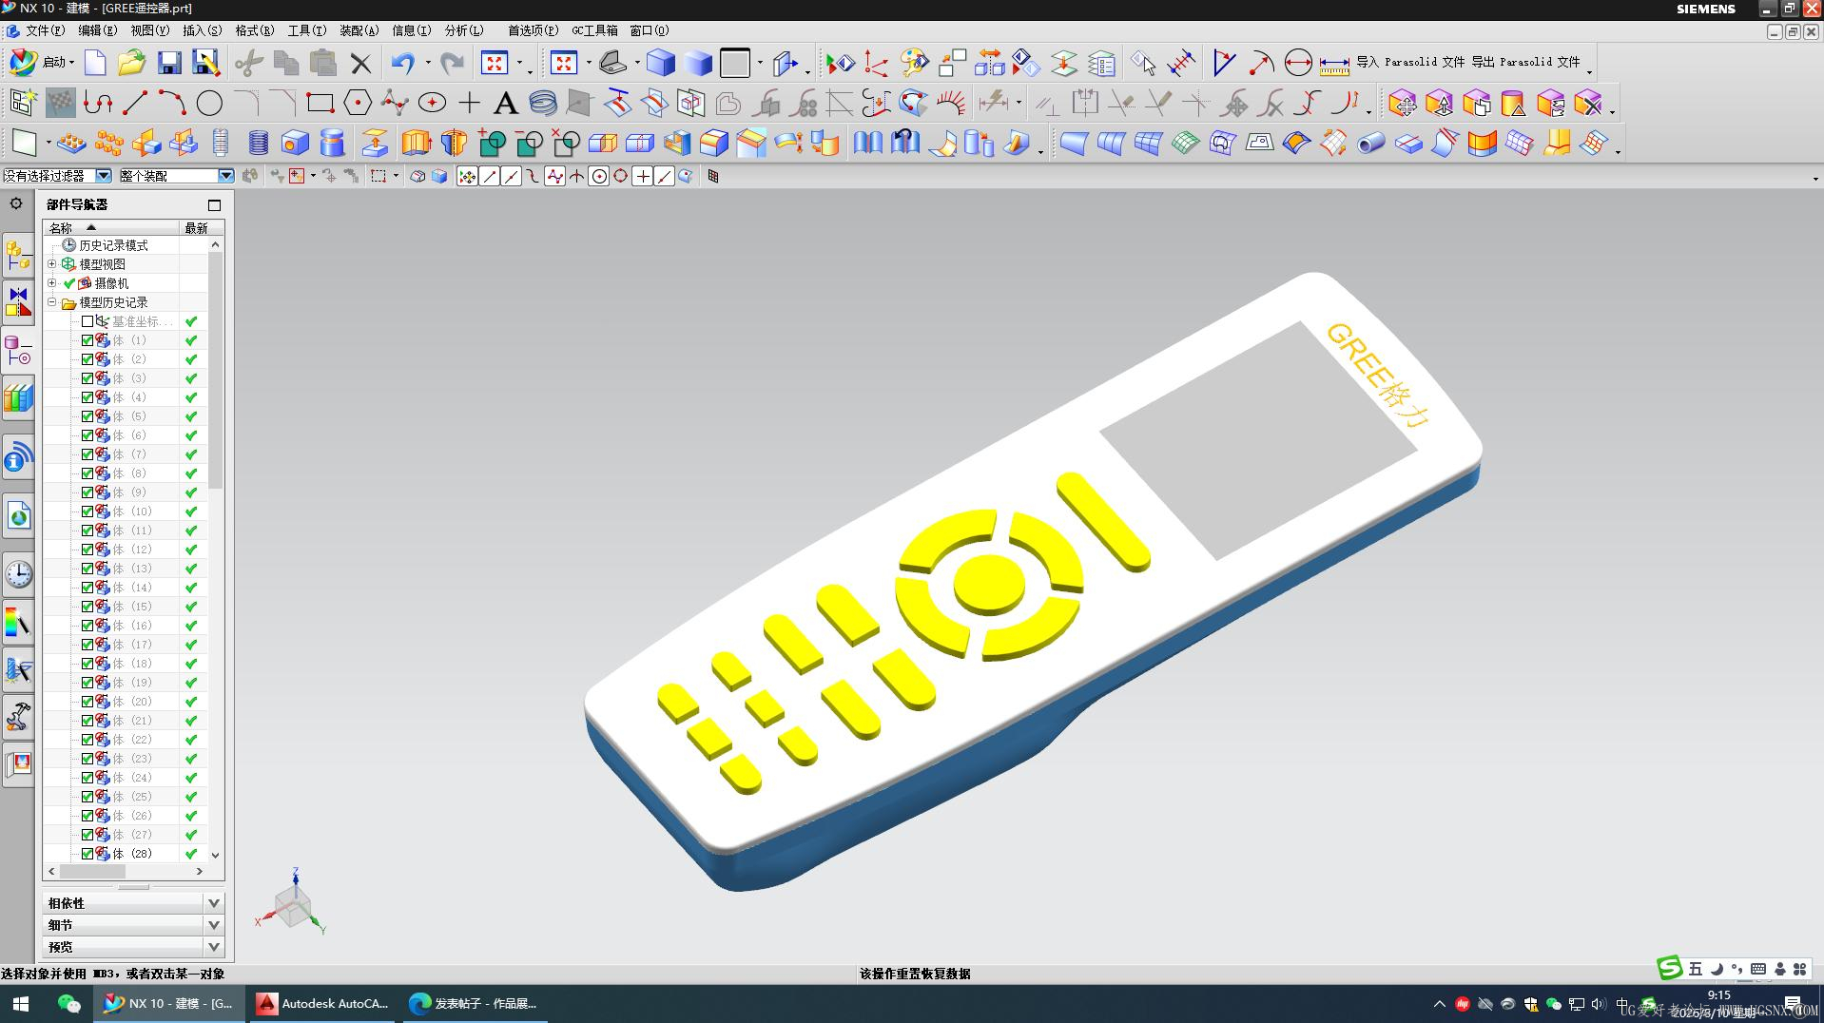Uncheck the 体 (21) checkbox
This screenshot has height=1023, width=1824.
click(x=87, y=721)
